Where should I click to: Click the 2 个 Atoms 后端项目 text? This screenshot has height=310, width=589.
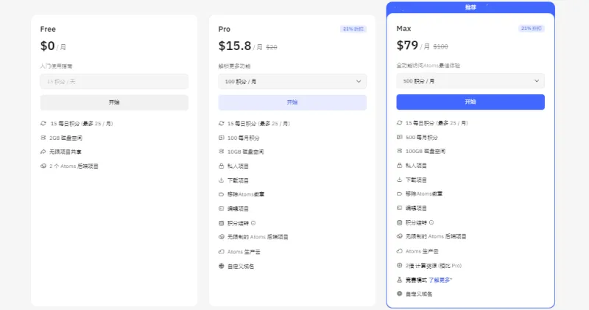point(74,166)
